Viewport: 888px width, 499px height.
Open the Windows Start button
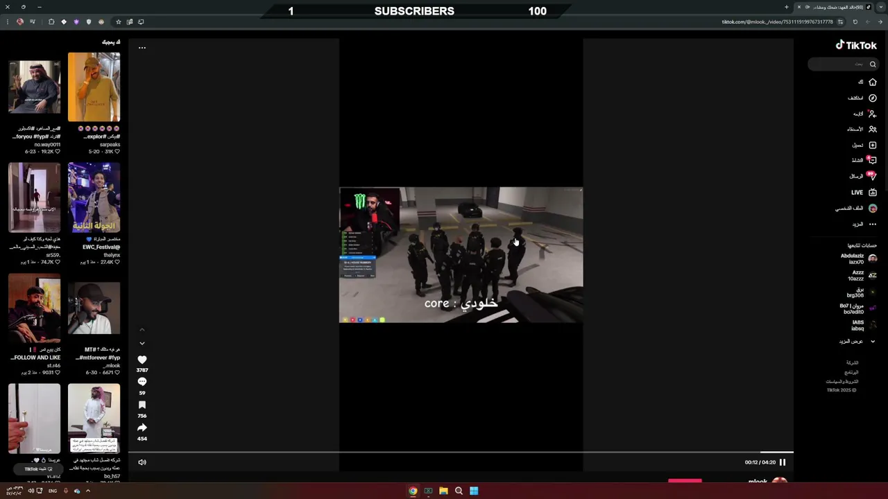(474, 491)
